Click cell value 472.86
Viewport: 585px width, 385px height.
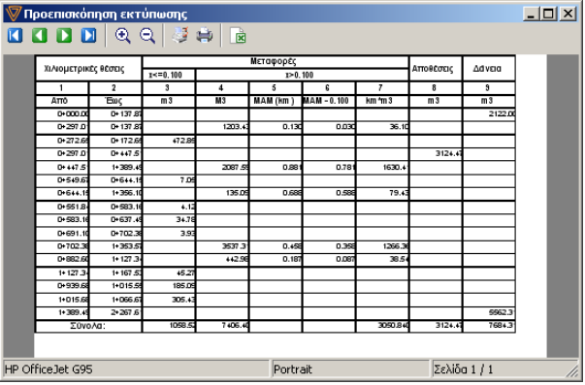[183, 141]
